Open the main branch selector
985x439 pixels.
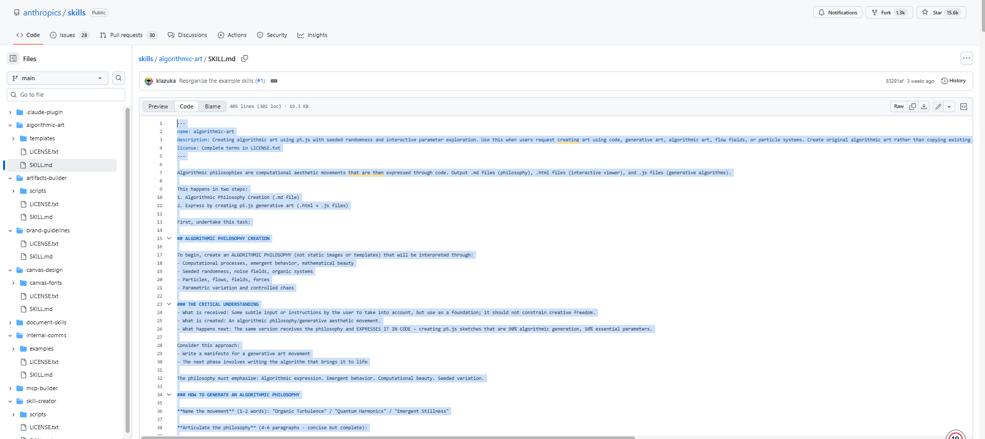coord(58,78)
